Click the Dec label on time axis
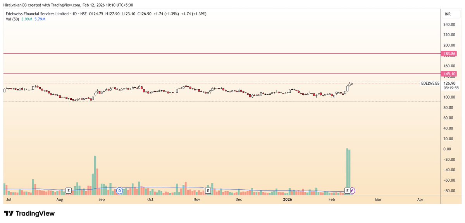This screenshot has width=465, height=223. (239, 199)
